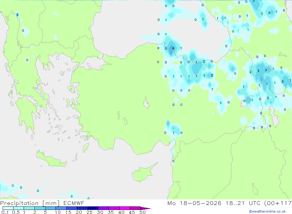This screenshot has width=292, height=214.
Task: Click the legend tick label '25'
Action: pyautogui.click(x=90, y=212)
